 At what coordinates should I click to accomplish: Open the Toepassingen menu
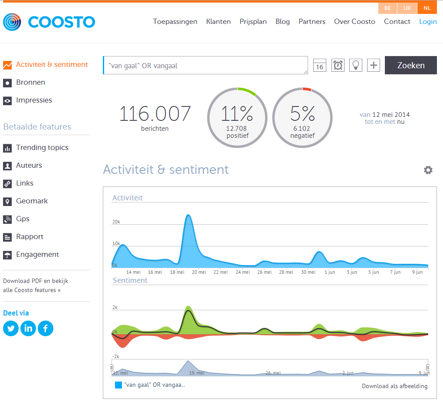175,21
